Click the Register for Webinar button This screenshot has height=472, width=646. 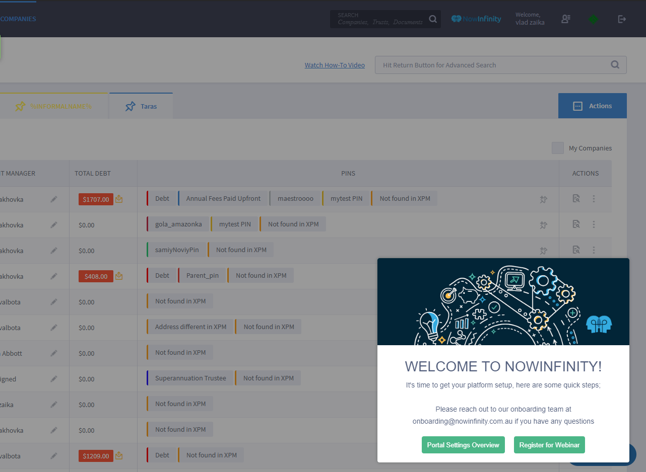(549, 445)
